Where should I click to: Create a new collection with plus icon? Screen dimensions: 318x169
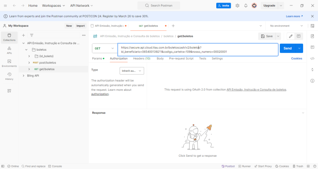pos(23,35)
